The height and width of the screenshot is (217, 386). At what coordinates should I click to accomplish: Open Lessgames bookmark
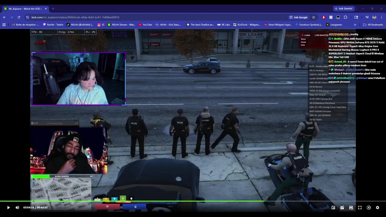click(x=334, y=25)
